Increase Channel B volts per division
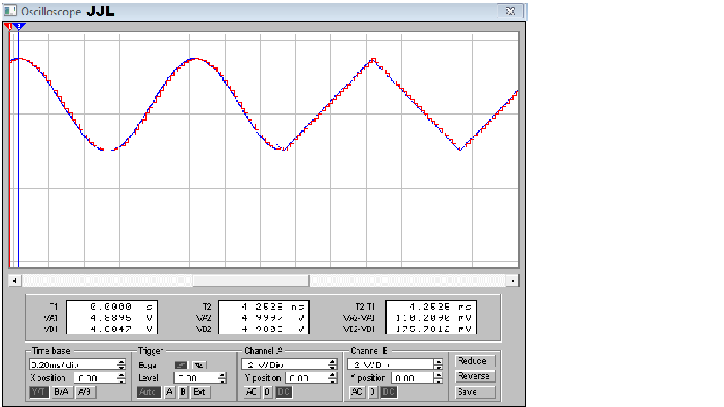The width and height of the screenshot is (724, 407). tap(438, 361)
